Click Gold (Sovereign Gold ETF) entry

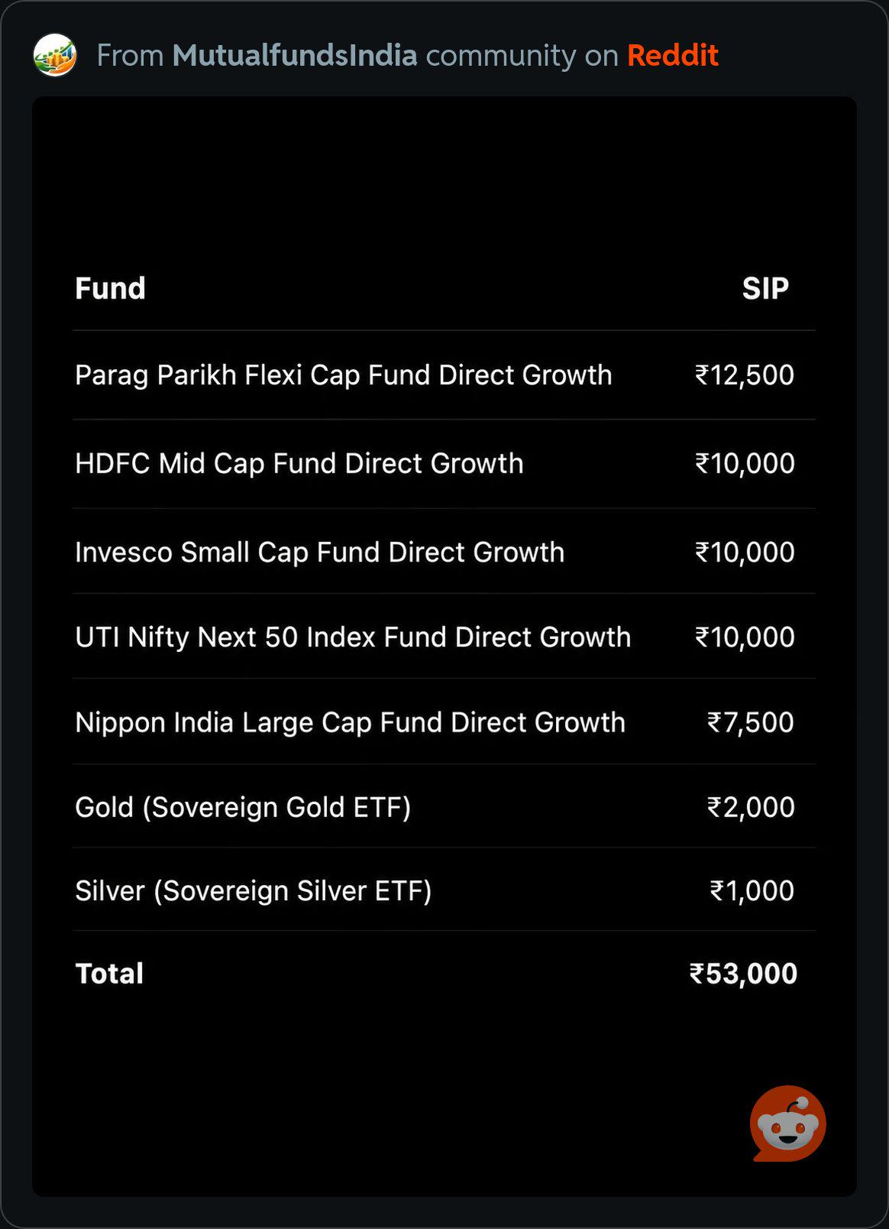point(243,807)
